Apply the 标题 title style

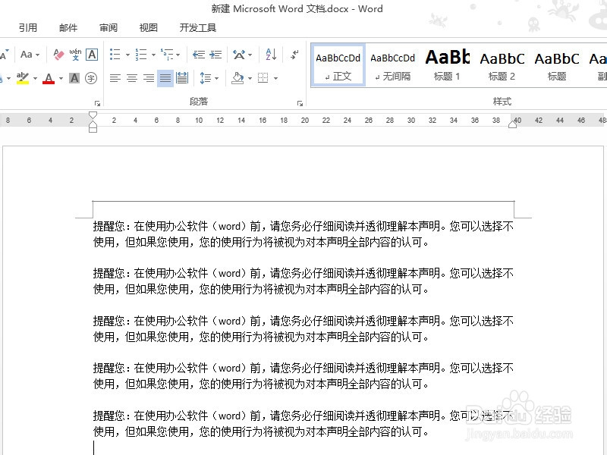pyautogui.click(x=557, y=65)
